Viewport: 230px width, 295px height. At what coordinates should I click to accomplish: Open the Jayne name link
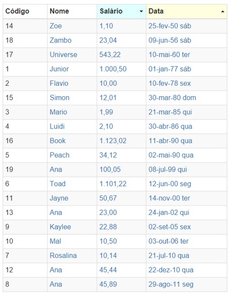click(x=59, y=198)
